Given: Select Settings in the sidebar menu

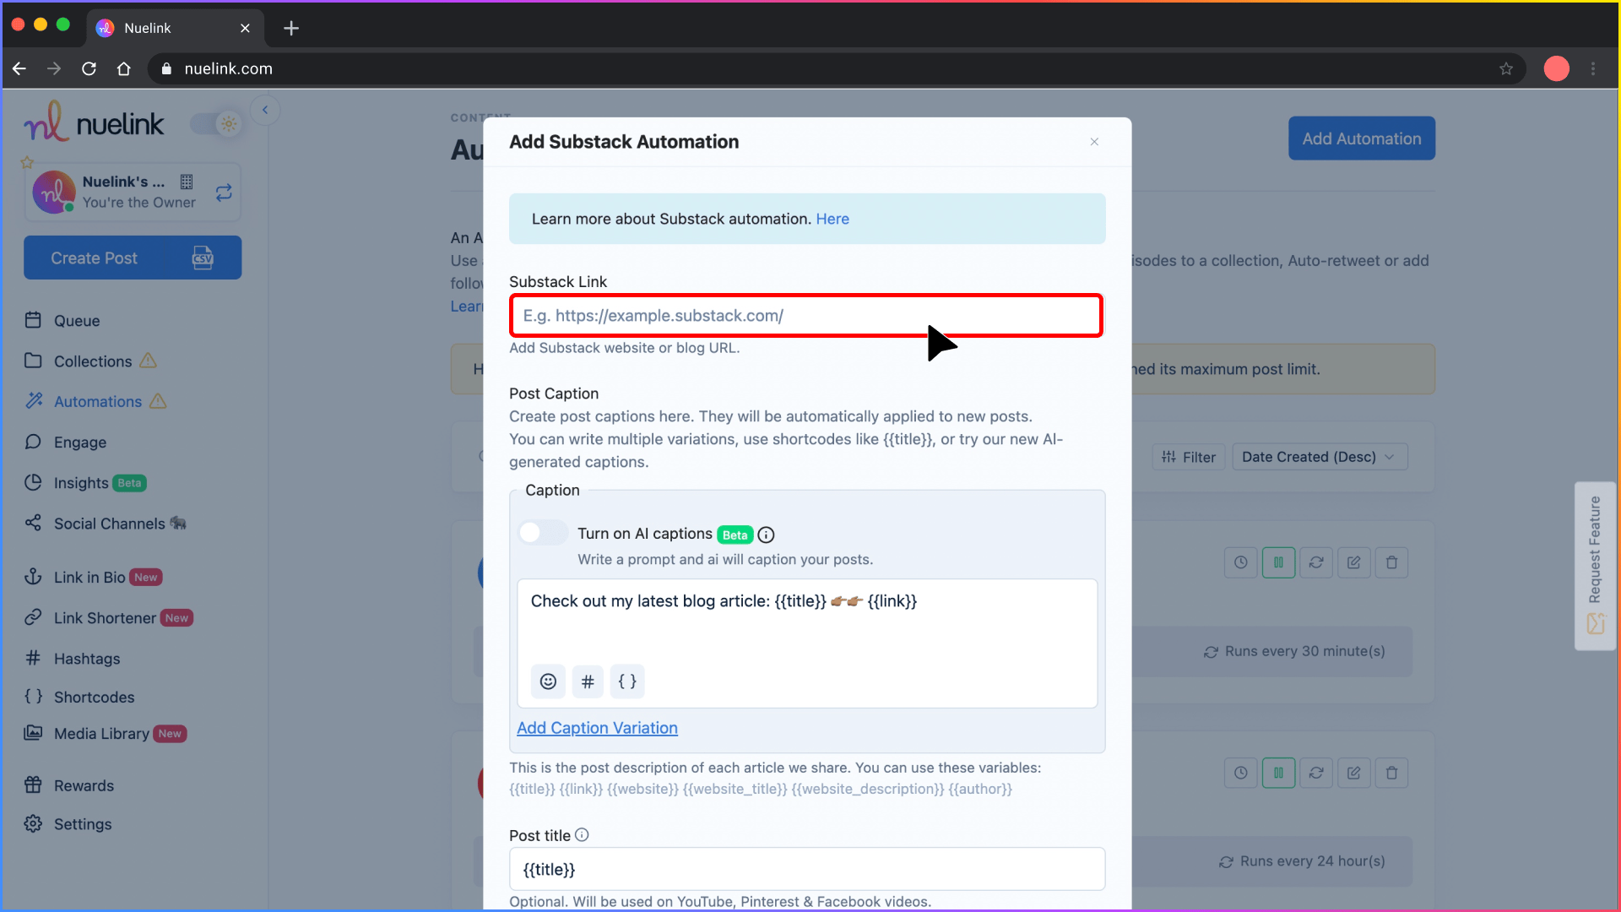Looking at the screenshot, I should pyautogui.click(x=81, y=824).
